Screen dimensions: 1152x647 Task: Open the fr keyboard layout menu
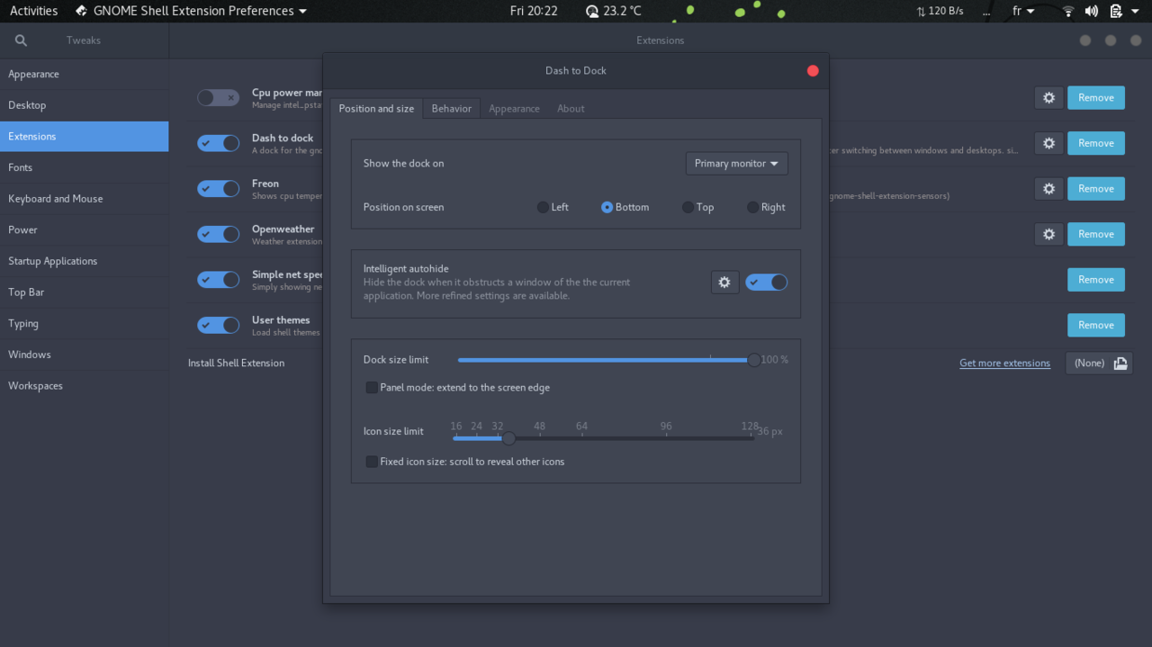click(1023, 12)
